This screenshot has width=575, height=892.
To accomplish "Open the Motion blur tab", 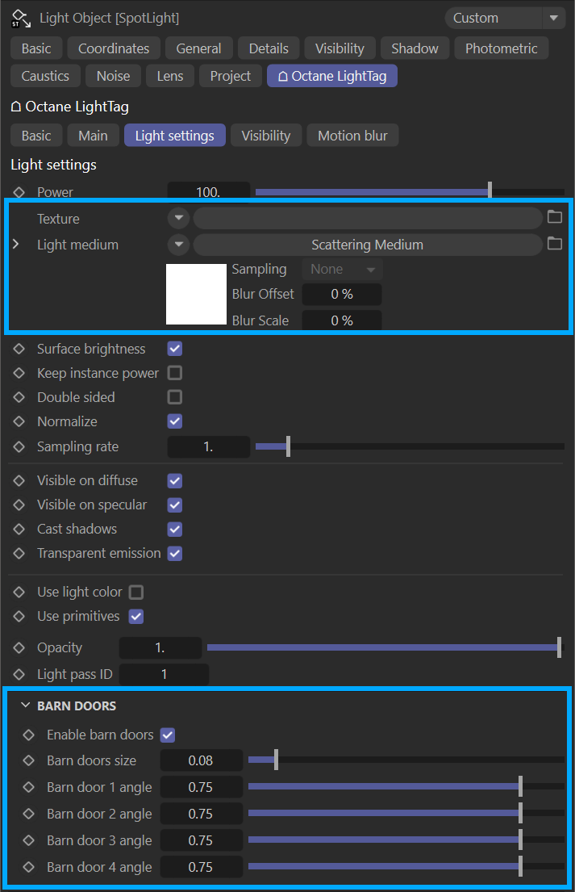I will 352,136.
